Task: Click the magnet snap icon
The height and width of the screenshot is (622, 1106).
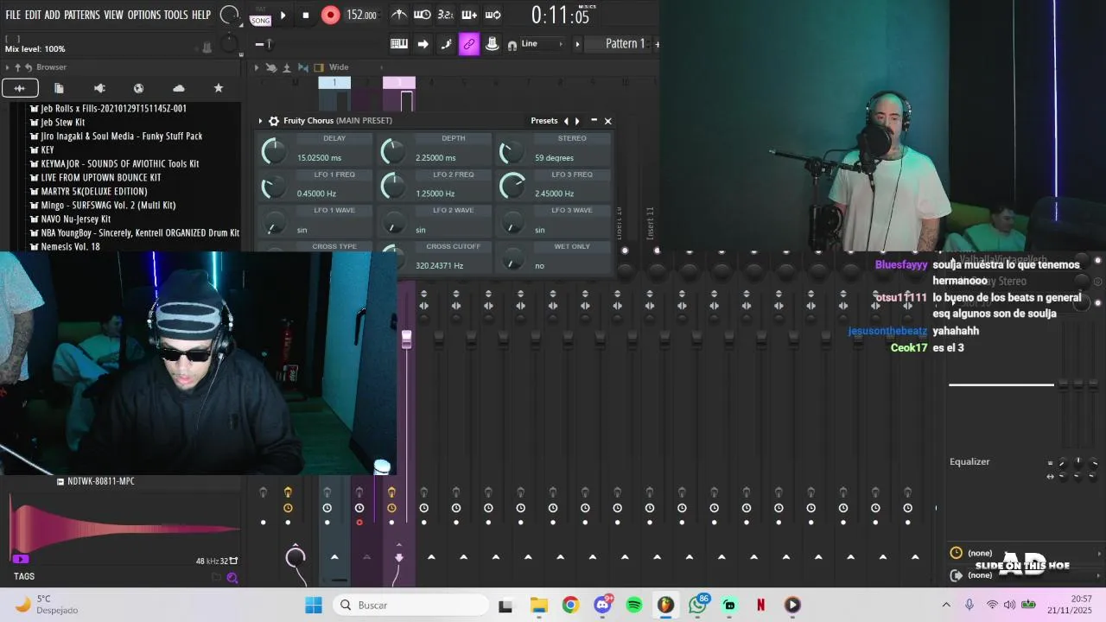Action: click(512, 45)
